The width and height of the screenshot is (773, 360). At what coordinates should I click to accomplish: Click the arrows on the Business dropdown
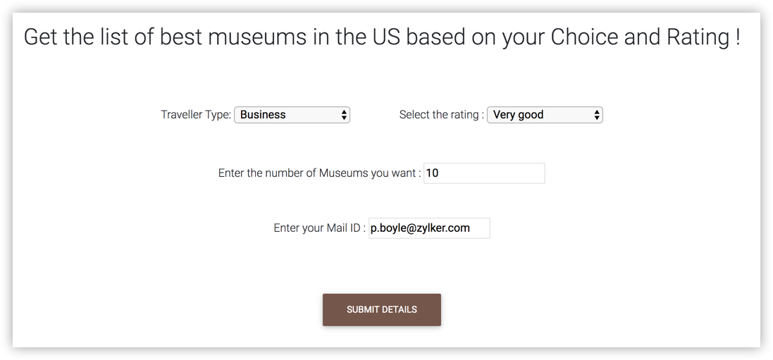(x=344, y=115)
